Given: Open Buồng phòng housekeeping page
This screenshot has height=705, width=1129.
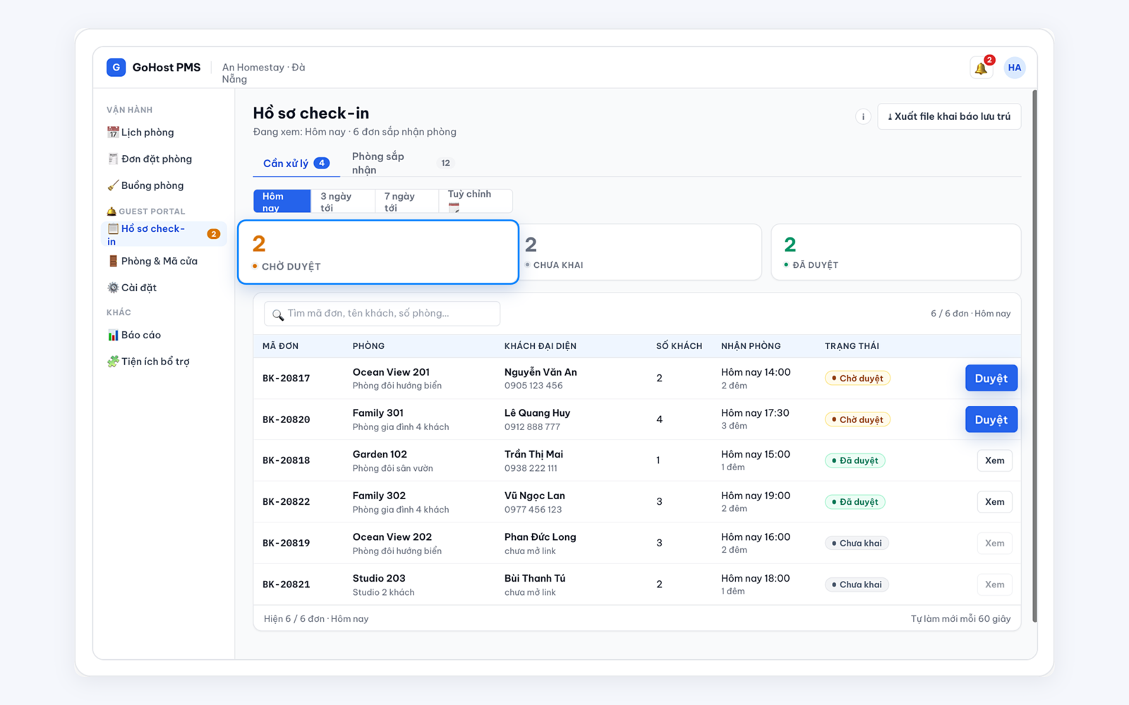Looking at the screenshot, I should [145, 185].
